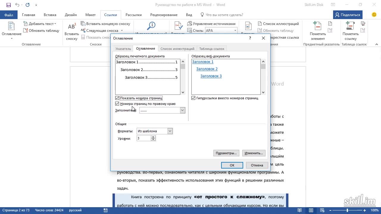Click the insert caption picture icon
Screen dimensions: 381x214
[x=248, y=26]
